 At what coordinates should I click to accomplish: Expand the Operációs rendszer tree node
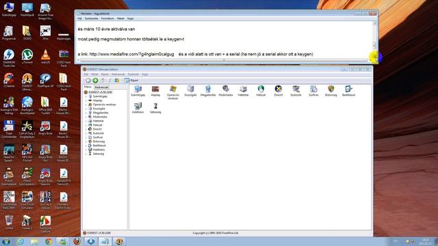coord(86,105)
